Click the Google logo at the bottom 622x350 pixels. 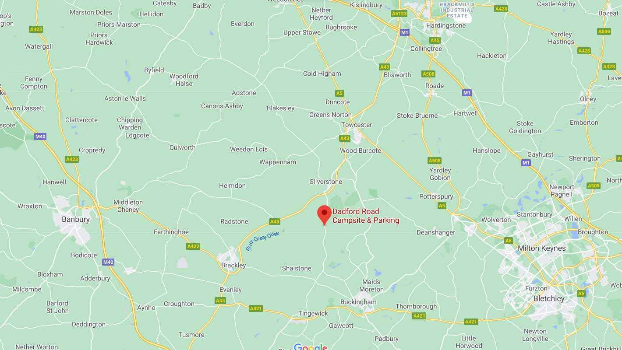(x=311, y=347)
